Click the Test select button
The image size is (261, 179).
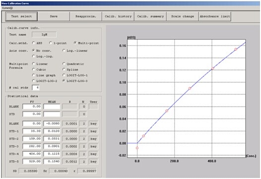21,16
